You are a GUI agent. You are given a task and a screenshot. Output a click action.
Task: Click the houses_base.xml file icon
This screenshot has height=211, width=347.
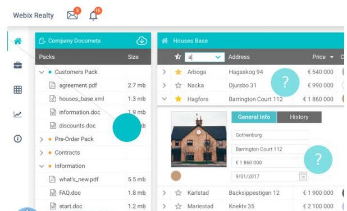point(53,99)
